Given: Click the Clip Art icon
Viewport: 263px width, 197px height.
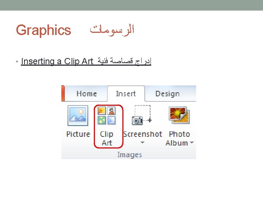Looking at the screenshot, I should click(107, 115).
